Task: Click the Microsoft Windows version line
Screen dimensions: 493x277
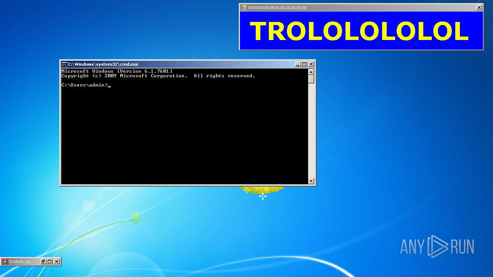Action: 117,71
